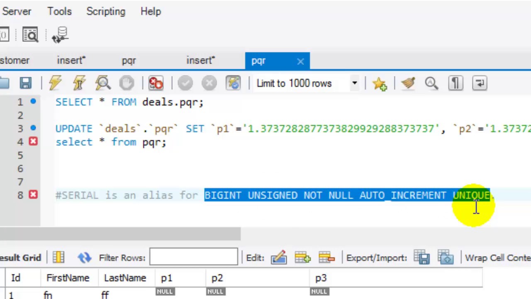Save the script with the floppy icon
Viewport: 531px width, 299px height.
[x=26, y=83]
